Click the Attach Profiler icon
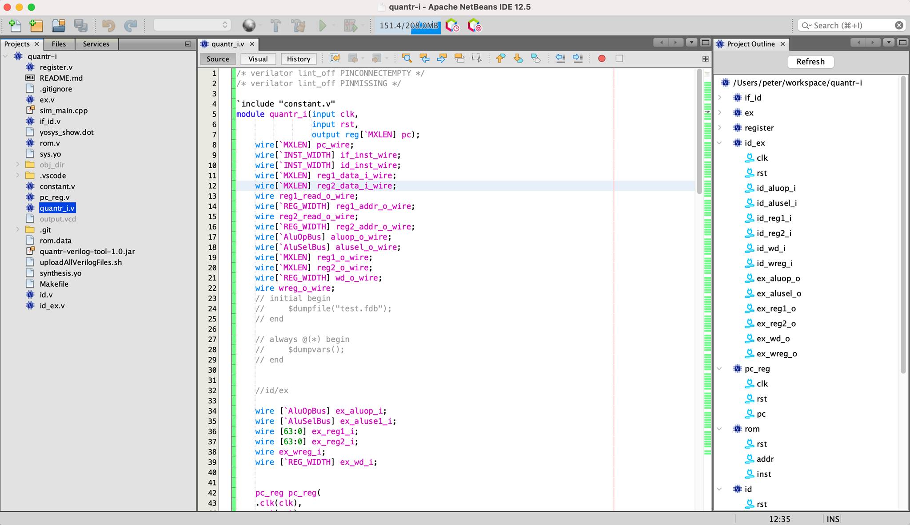Image resolution: width=910 pixels, height=525 pixels. point(474,25)
